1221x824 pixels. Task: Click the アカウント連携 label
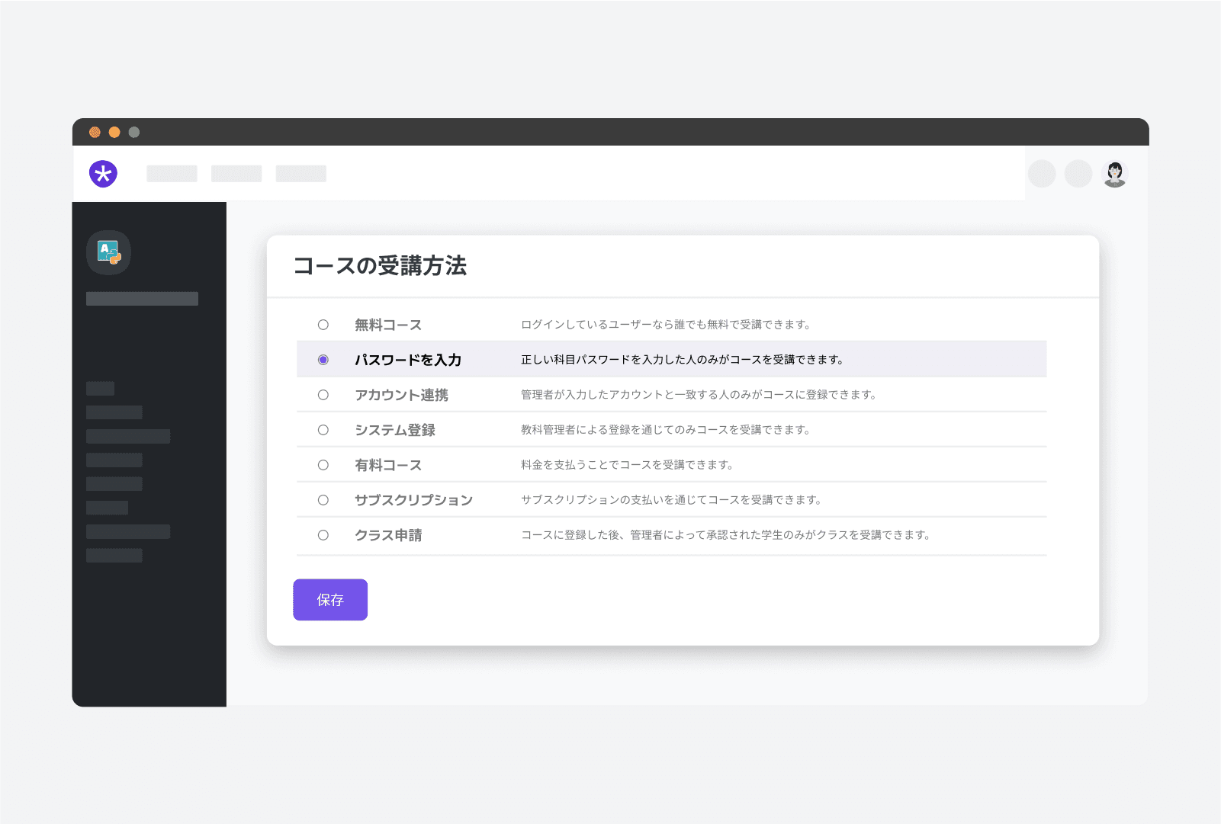pyautogui.click(x=402, y=395)
